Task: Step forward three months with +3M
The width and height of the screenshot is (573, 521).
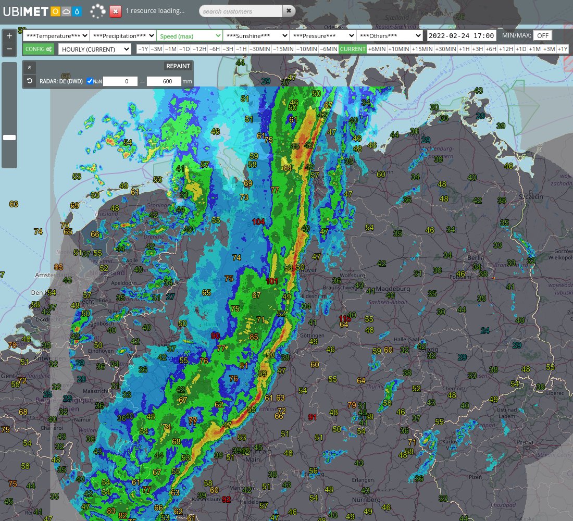Action: click(549, 49)
